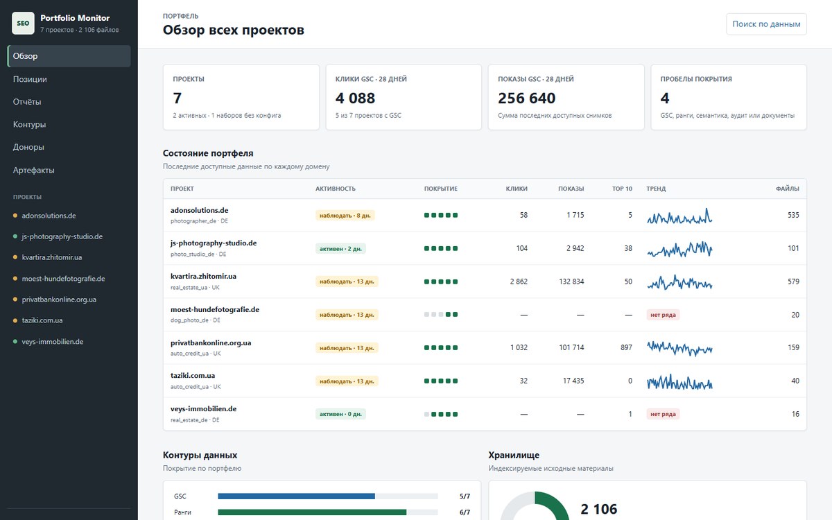Open the Артефакты section
Image resolution: width=832 pixels, height=520 pixels.
pos(69,170)
